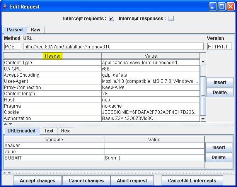Expand upper pane using divider down arrow
Viewport: 237px width, 187px height.
(10, 124)
